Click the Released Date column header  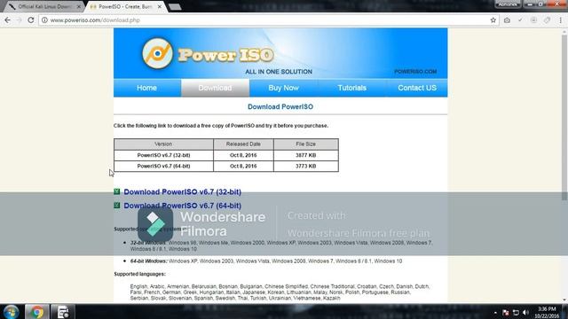coord(243,144)
